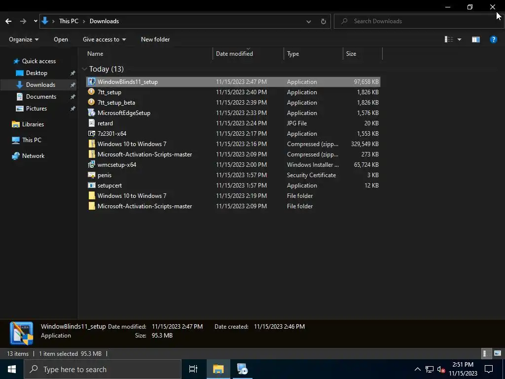Viewport: 505px width, 379px height.
Task: Click the Forward navigation arrow
Action: coord(23,21)
